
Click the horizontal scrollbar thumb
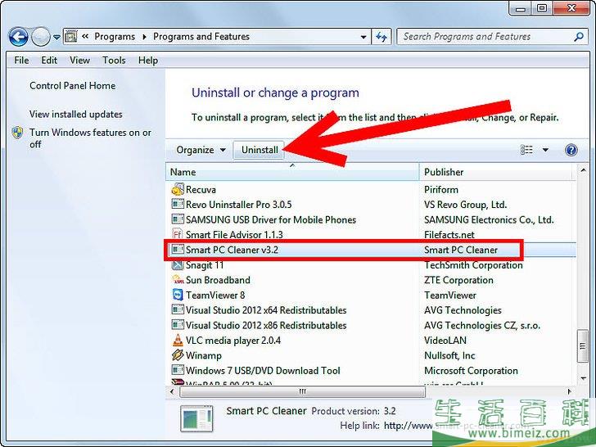302,391
